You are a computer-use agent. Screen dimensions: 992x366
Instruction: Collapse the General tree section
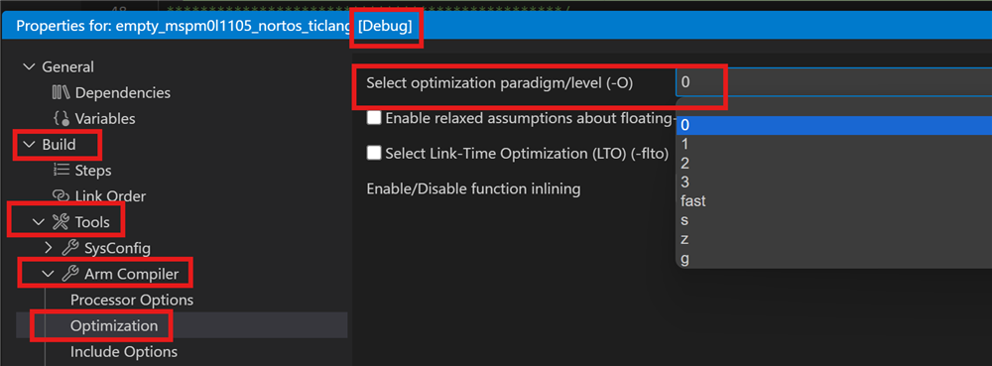(x=29, y=67)
